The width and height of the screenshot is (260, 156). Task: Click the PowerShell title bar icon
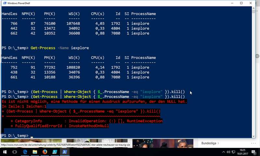click(x=5, y=3)
